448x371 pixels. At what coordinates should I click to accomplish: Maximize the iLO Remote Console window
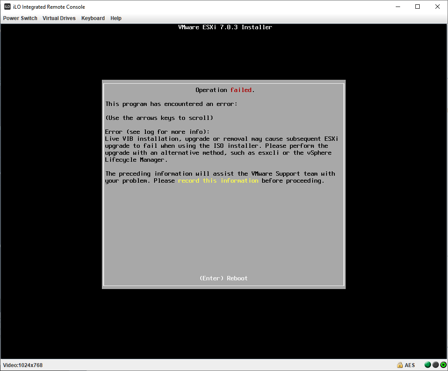pyautogui.click(x=418, y=7)
